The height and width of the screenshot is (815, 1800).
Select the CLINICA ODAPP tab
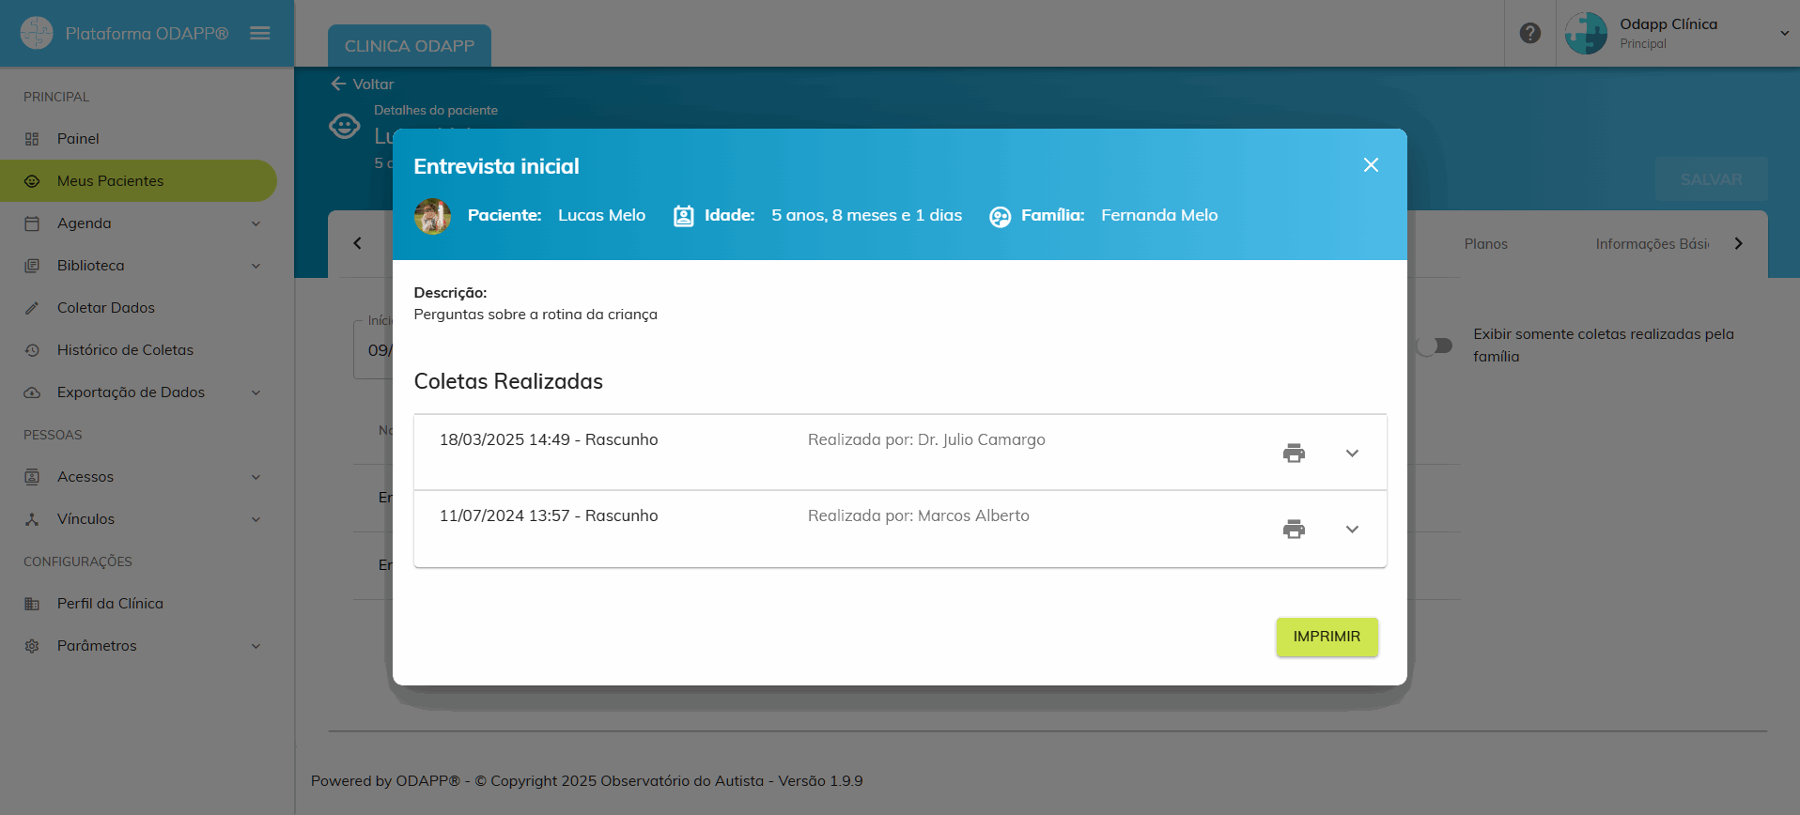[x=409, y=46]
